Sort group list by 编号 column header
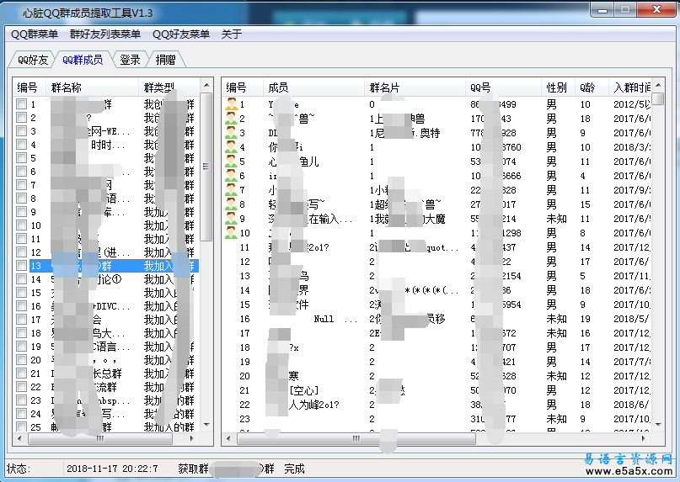 point(29,87)
